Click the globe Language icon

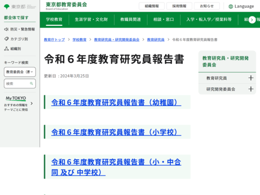[231, 7]
